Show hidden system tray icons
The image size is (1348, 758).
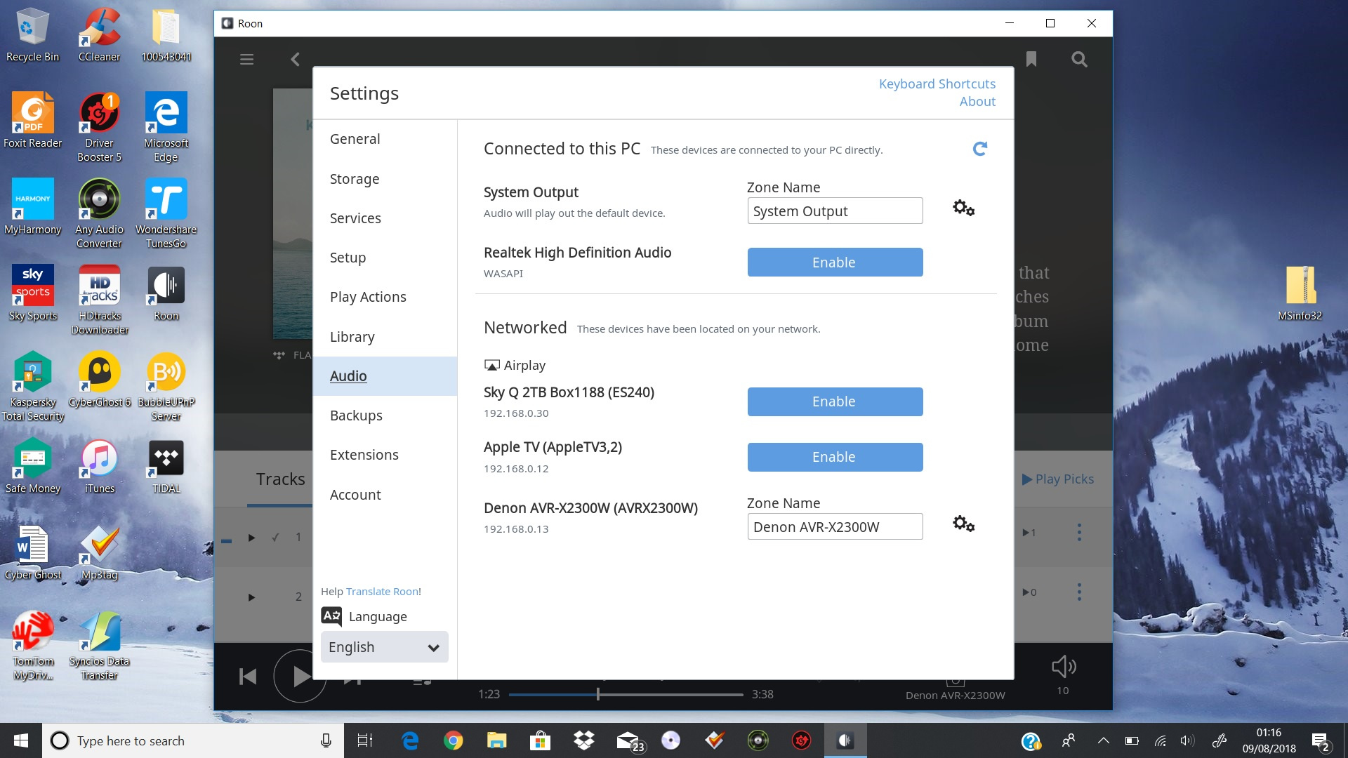pyautogui.click(x=1103, y=740)
